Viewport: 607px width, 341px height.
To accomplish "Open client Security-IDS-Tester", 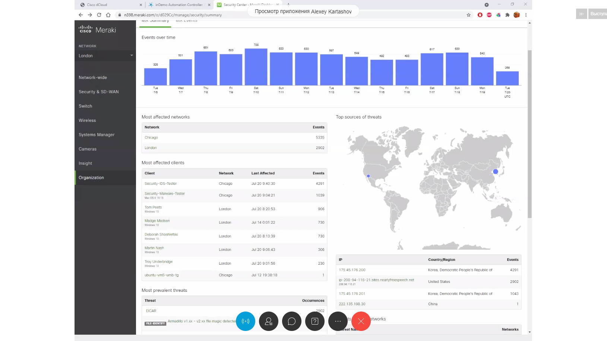I will (x=161, y=184).
